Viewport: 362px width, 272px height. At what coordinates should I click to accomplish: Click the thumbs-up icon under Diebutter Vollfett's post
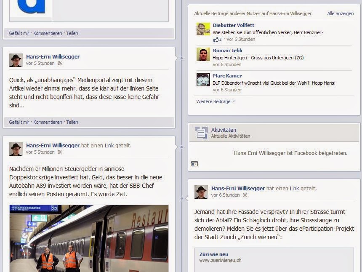[x=216, y=39]
